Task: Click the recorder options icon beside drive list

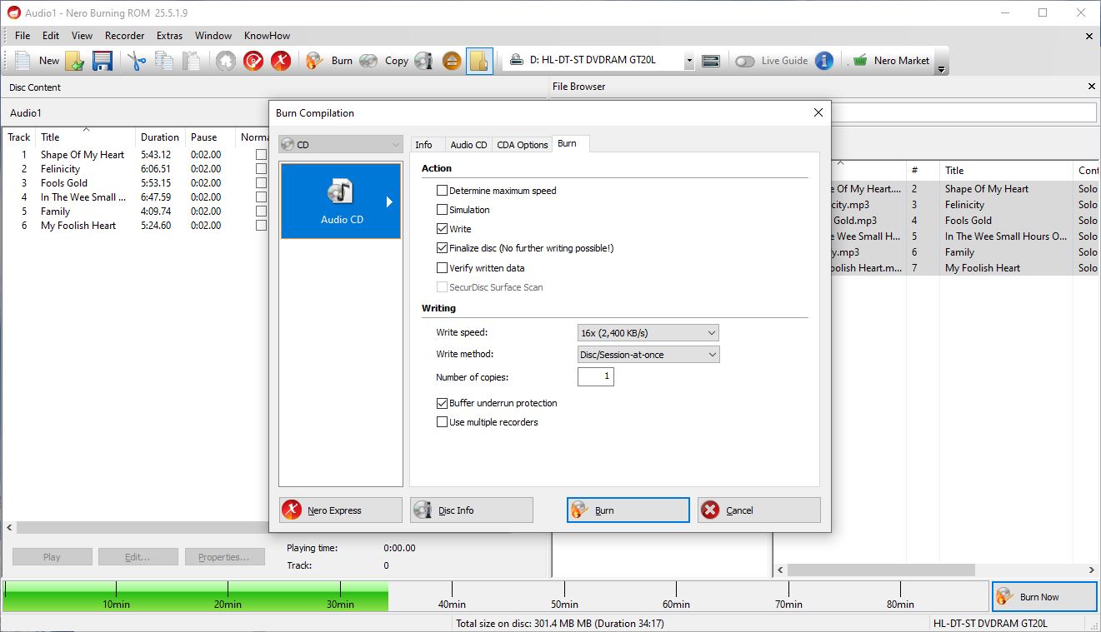Action: click(x=711, y=61)
